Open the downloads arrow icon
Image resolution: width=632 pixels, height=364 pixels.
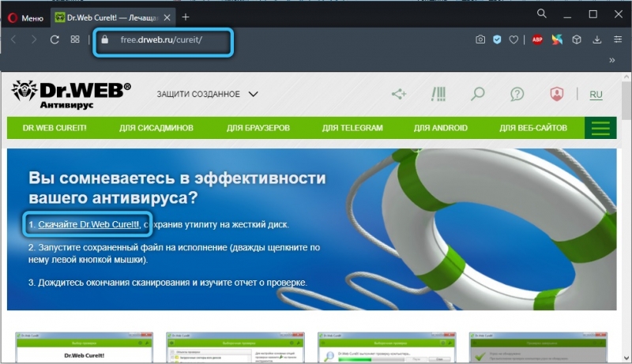click(597, 39)
